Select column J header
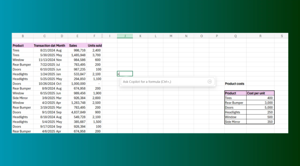The width and height of the screenshot is (300, 166). coord(125,36)
